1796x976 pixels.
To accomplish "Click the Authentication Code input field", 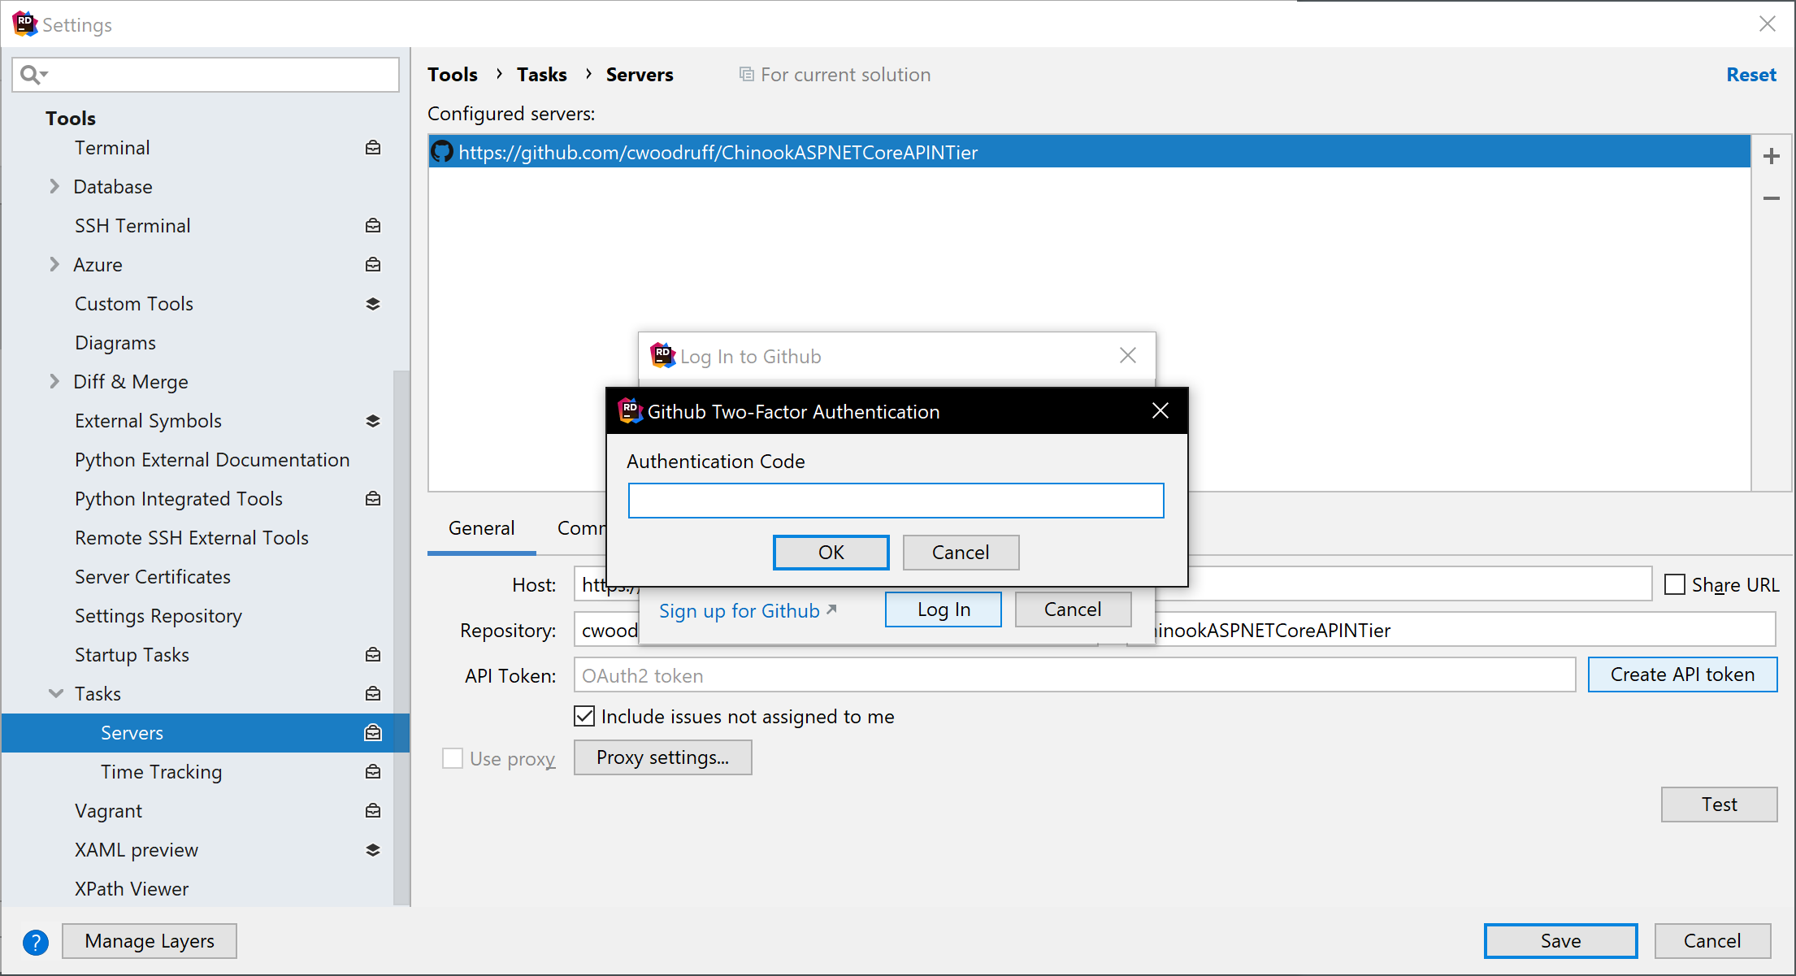I will click(896, 501).
